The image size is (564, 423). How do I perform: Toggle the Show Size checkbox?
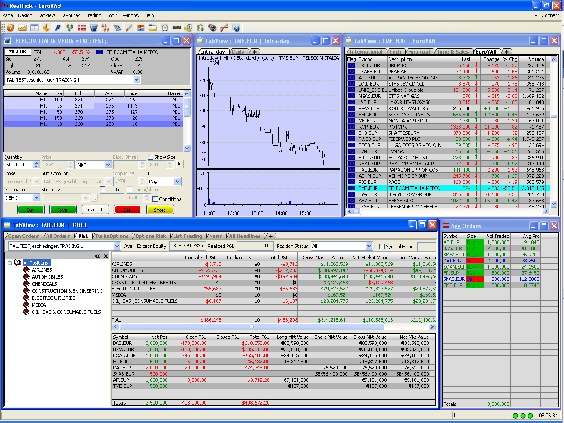(151, 157)
